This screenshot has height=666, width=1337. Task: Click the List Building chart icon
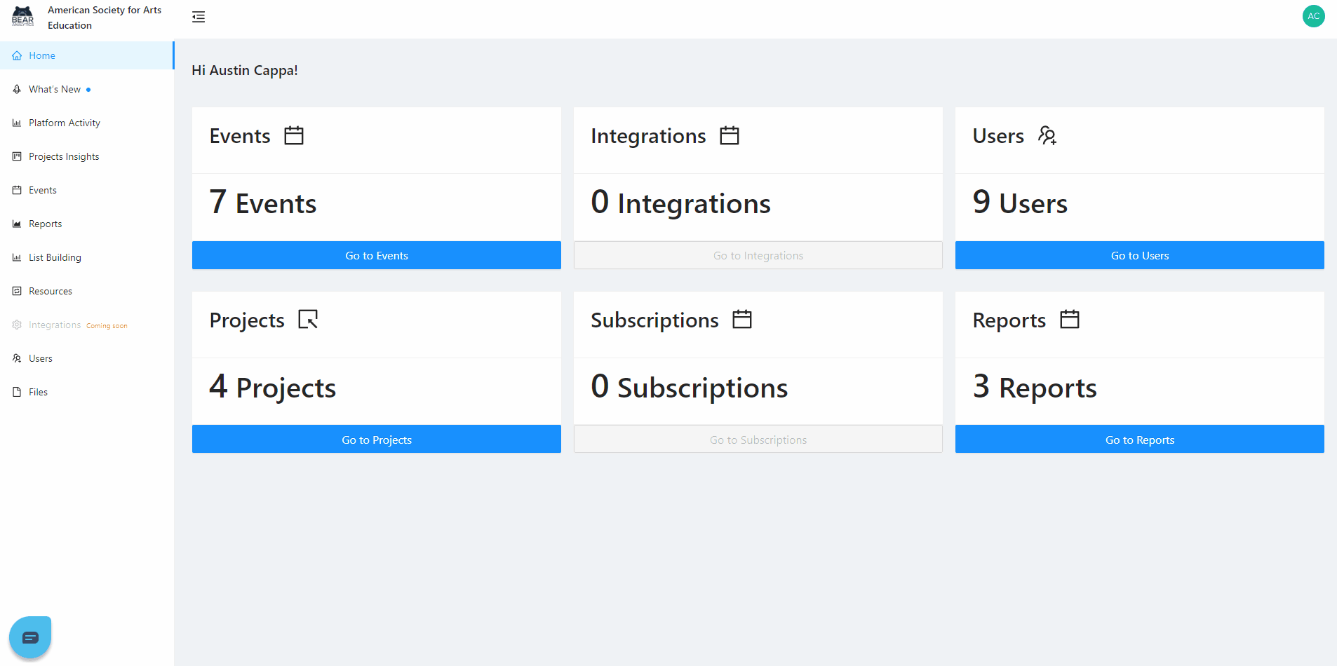17,258
